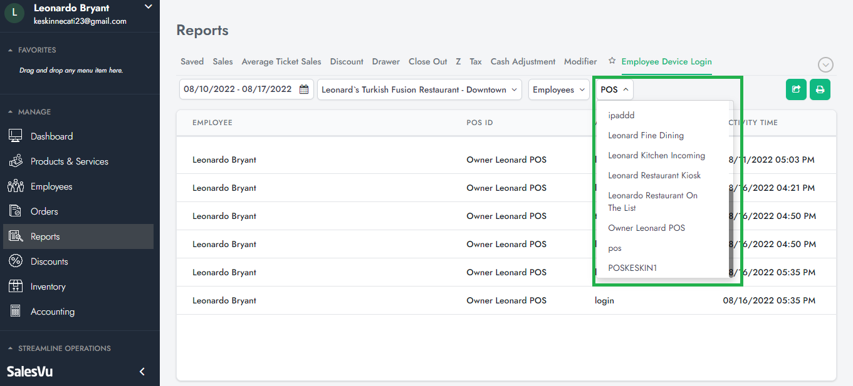Viewport: 853px width, 386px height.
Task: Expand the Leonardo Bryant account menu
Action: pos(148,8)
